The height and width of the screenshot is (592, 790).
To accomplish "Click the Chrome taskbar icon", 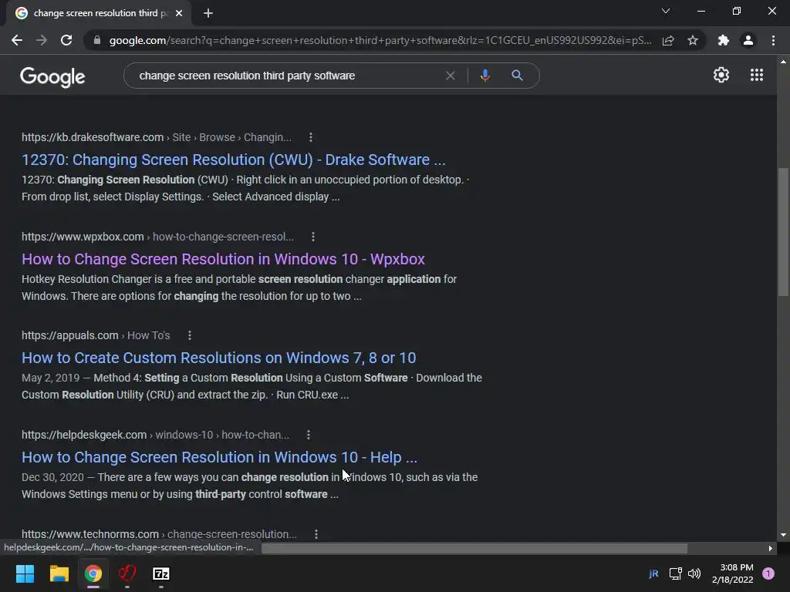I will click(93, 573).
